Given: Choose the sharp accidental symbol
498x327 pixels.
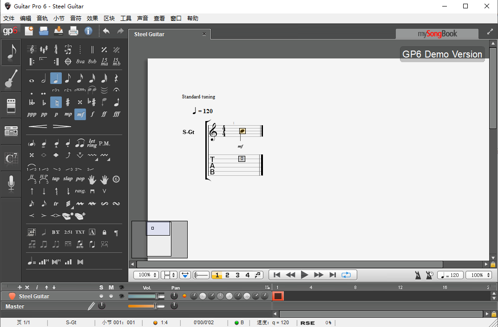Looking at the screenshot, I should (x=68, y=103).
